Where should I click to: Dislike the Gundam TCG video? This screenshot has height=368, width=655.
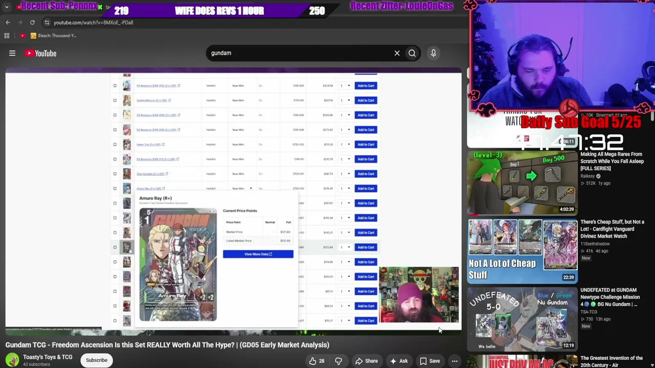pyautogui.click(x=338, y=361)
